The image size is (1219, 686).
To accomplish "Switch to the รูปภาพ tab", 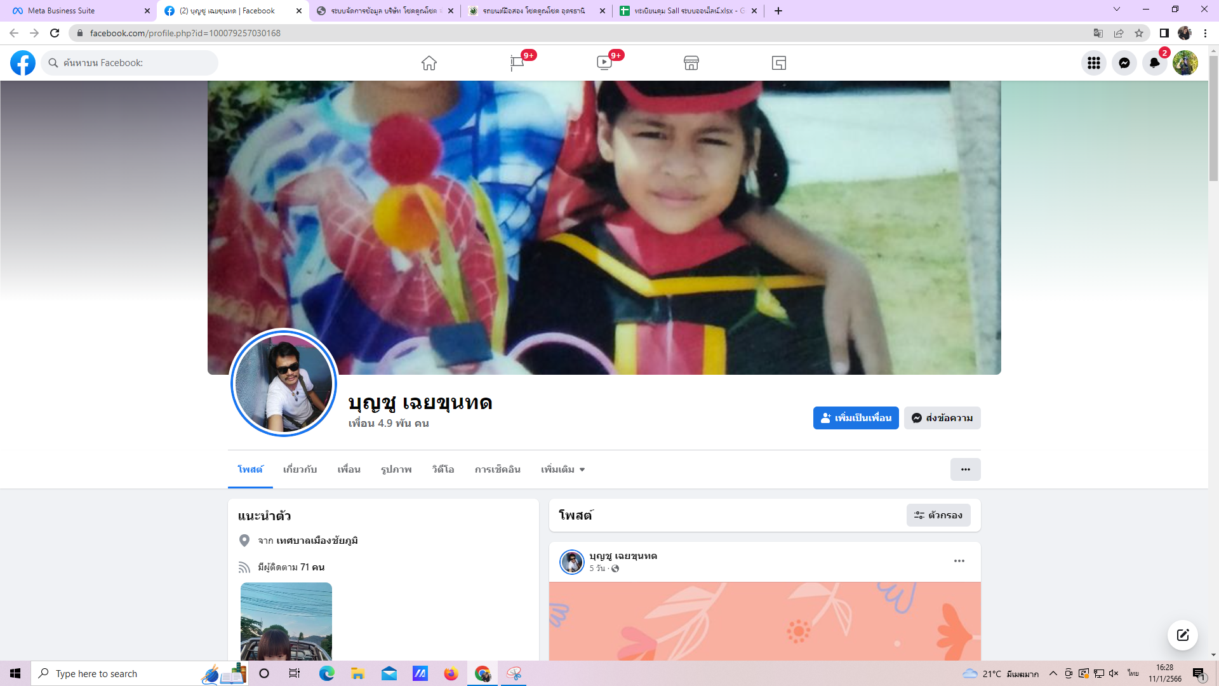I will click(396, 469).
